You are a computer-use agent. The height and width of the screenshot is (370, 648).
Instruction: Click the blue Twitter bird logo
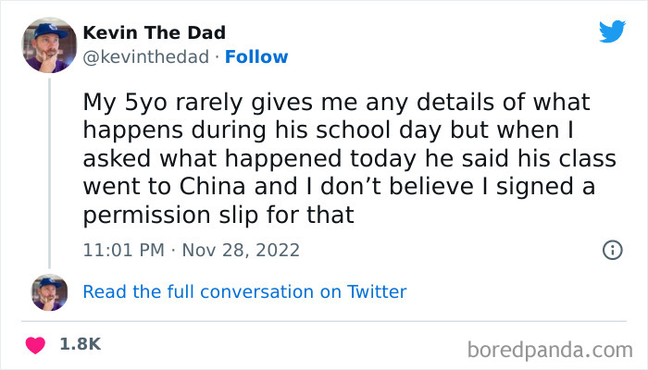(x=612, y=32)
